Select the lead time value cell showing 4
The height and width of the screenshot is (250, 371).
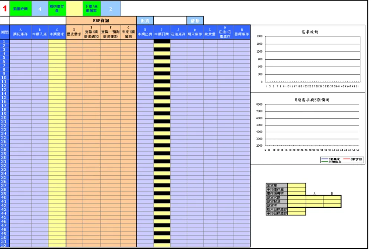pyautogui.click(x=40, y=9)
